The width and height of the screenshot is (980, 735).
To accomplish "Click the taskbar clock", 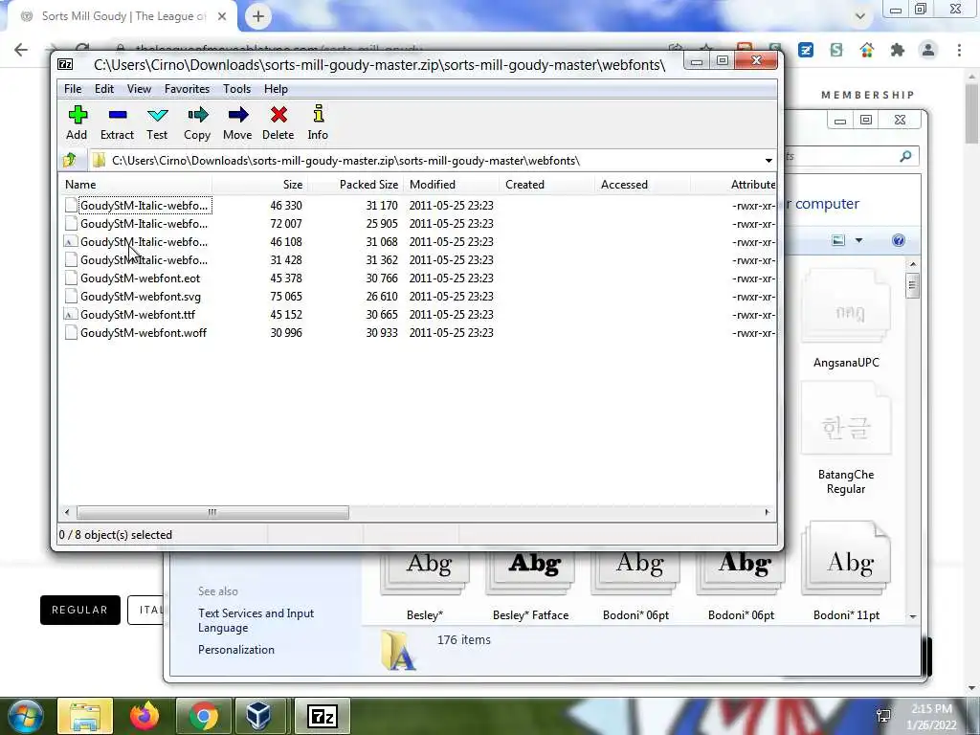I will pos(932,717).
